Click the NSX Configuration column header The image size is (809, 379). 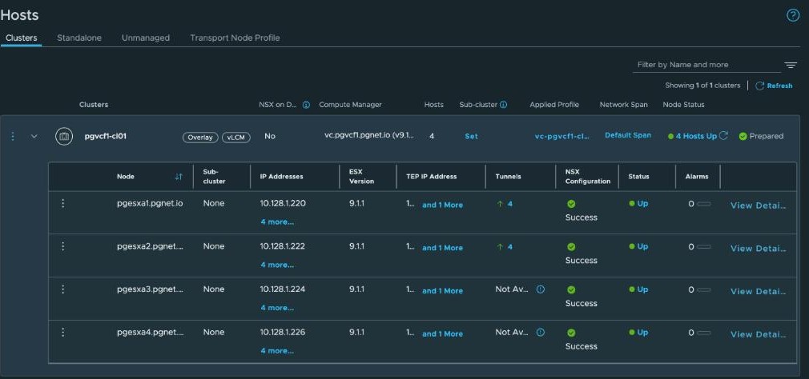click(588, 177)
